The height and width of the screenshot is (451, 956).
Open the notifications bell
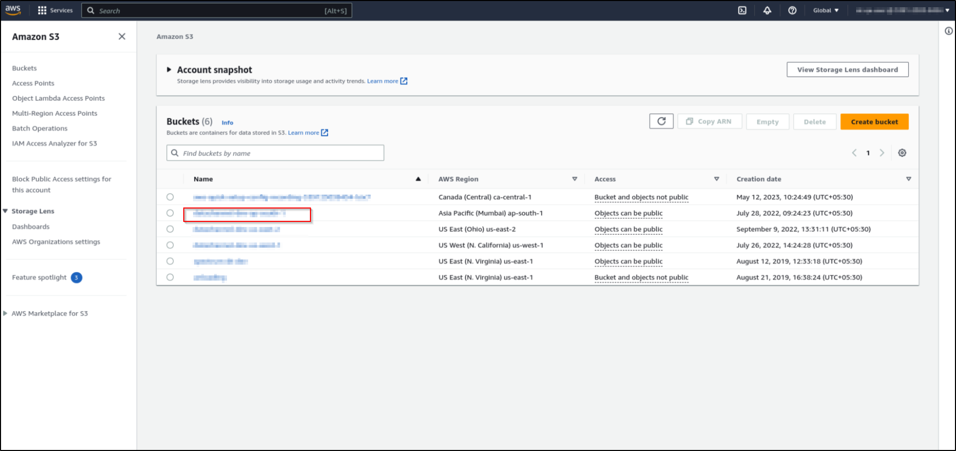point(767,10)
